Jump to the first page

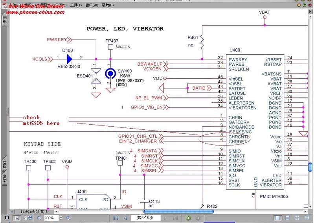pos(116,218)
